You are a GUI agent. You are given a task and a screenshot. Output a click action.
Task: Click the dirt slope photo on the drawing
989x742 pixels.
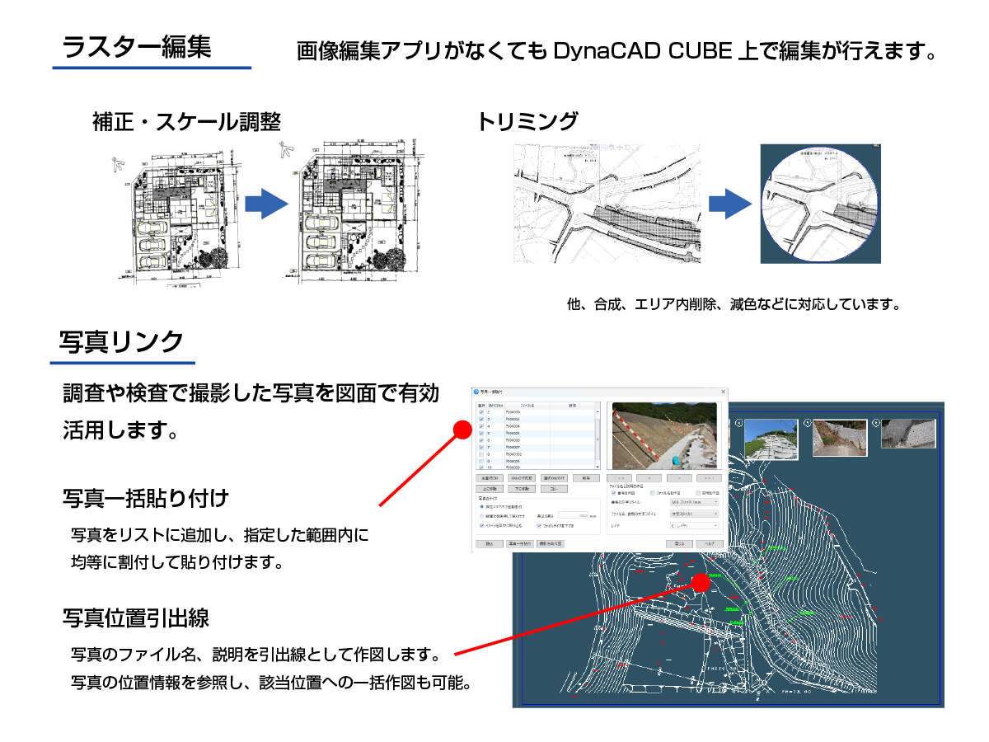pyautogui.click(x=841, y=437)
